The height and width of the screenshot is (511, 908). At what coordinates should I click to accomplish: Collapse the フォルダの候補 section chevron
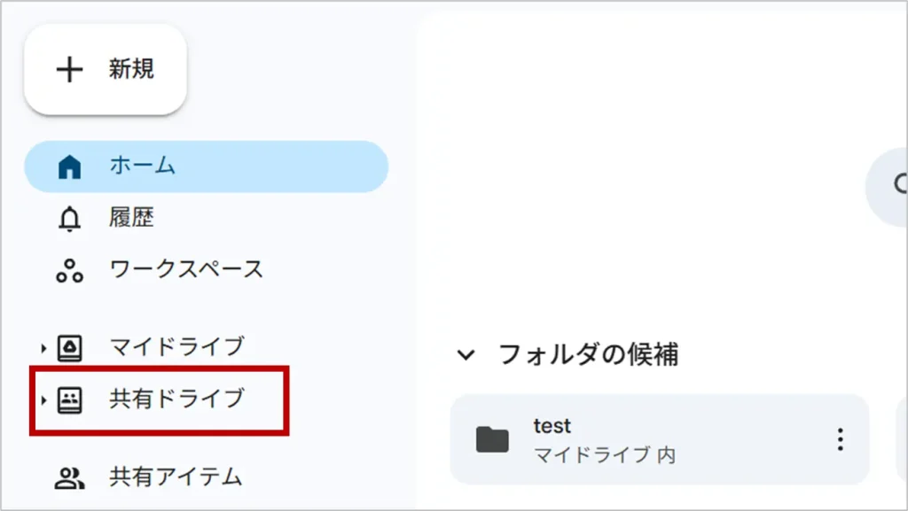click(x=466, y=355)
